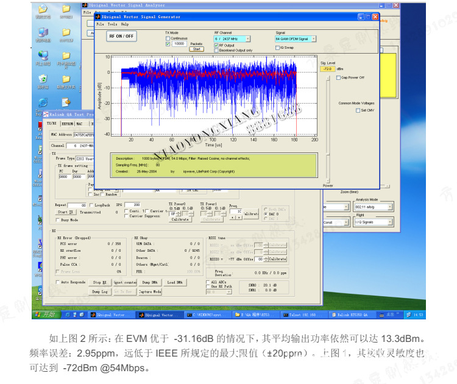Click the Ralink QA Test title bar icon
The image size is (457, 384).
click(46, 114)
